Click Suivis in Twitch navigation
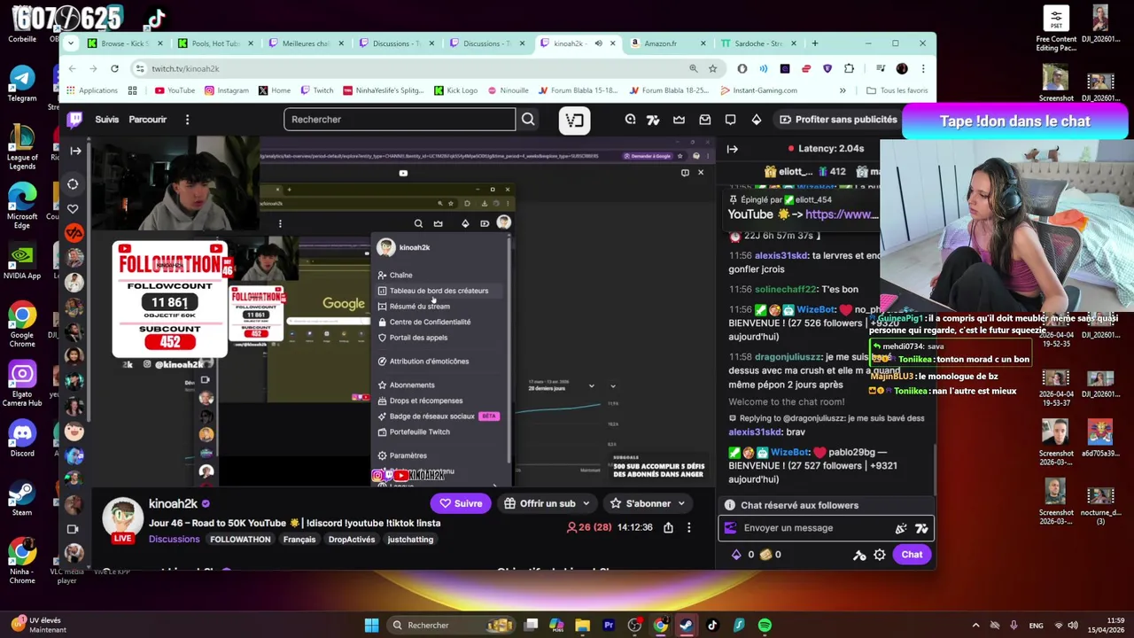This screenshot has height=638, width=1134. tap(107, 120)
